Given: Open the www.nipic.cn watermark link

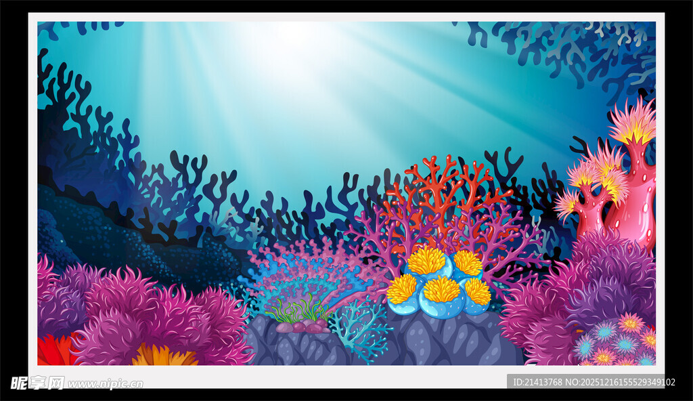Looking at the screenshot, I should pos(105,383).
